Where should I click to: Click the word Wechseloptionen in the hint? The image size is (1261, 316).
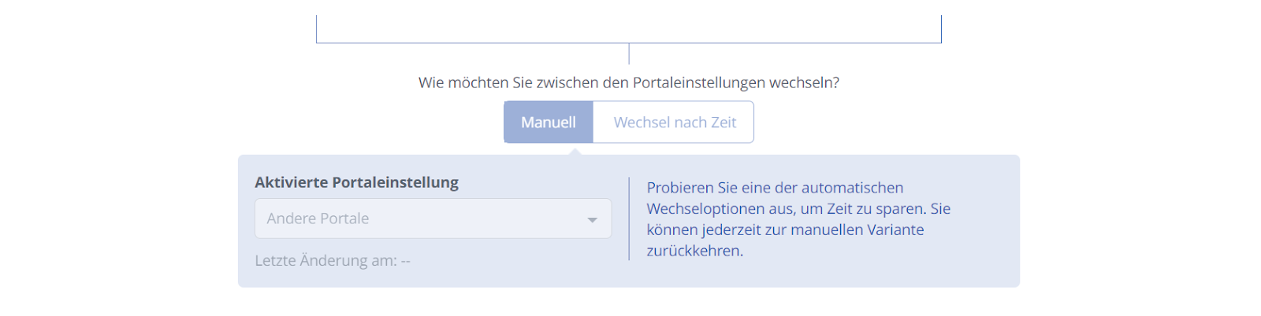[x=707, y=209]
